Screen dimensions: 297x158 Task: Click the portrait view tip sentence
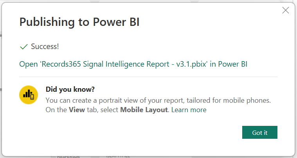point(158,100)
